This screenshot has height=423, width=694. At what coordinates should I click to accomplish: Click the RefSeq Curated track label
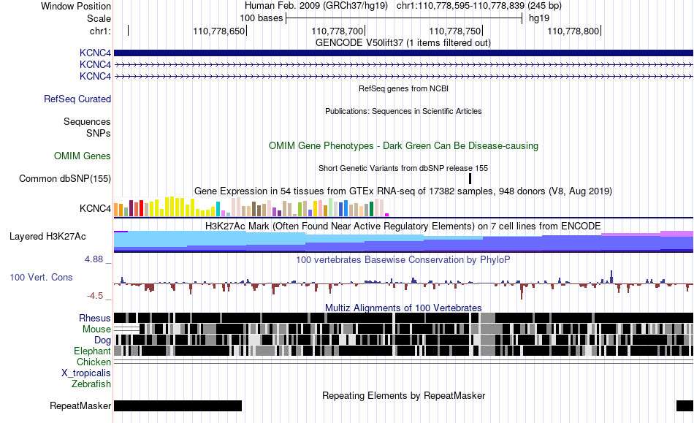tap(77, 99)
